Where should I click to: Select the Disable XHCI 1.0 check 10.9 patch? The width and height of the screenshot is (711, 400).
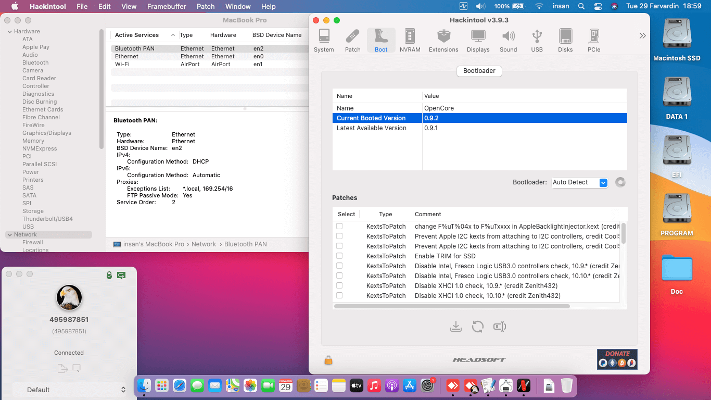tap(340, 285)
